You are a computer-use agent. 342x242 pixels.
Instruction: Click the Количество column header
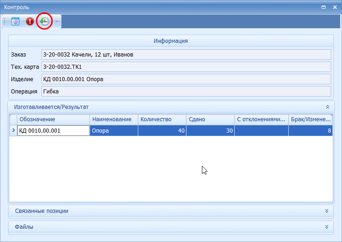(x=161, y=119)
